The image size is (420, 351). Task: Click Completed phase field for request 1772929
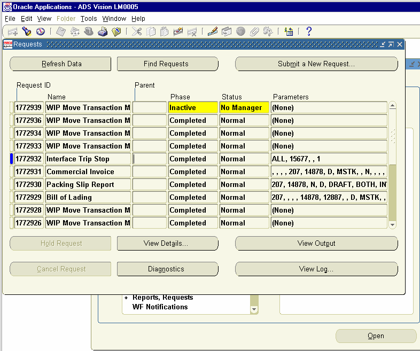click(193, 197)
